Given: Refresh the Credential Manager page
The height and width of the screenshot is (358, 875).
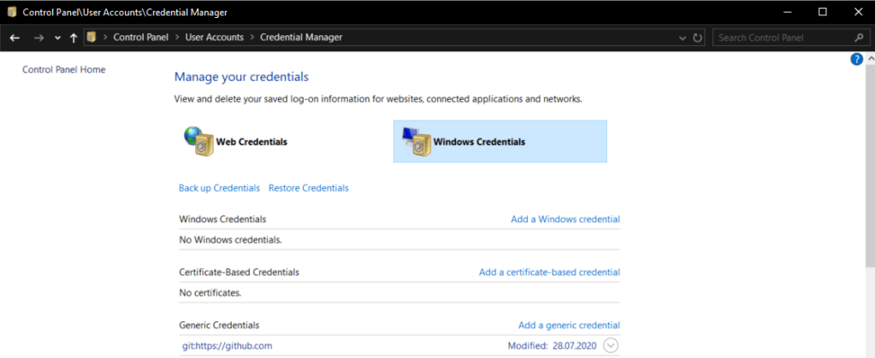Looking at the screenshot, I should [698, 38].
